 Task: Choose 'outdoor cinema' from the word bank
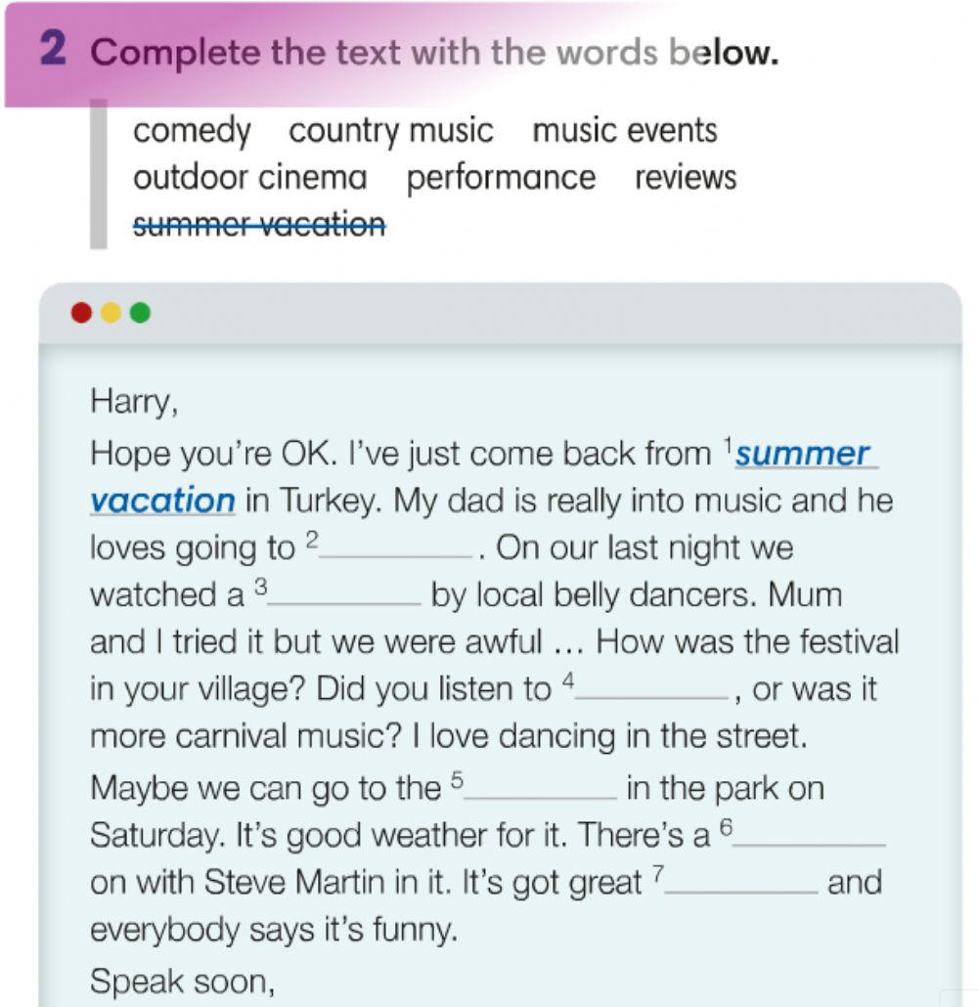click(250, 178)
